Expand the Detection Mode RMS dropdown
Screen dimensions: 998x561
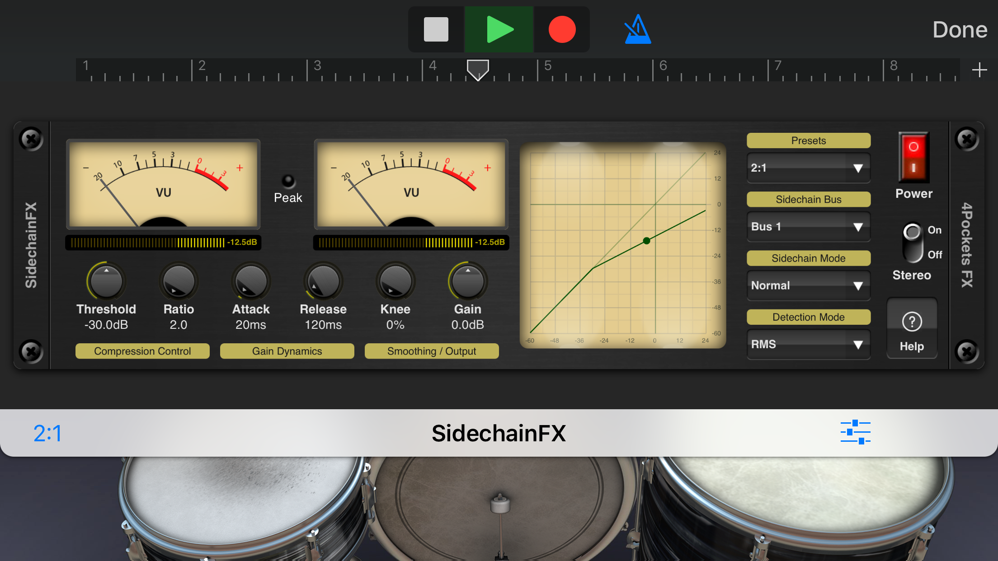808,344
